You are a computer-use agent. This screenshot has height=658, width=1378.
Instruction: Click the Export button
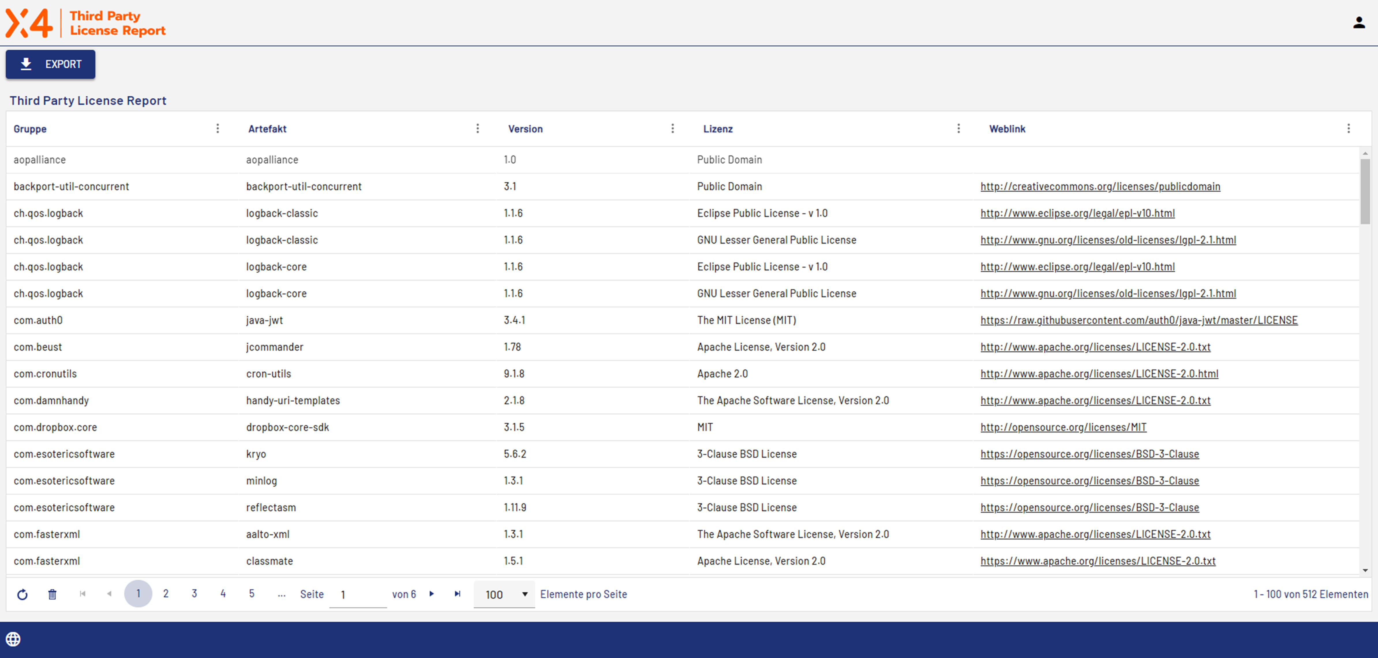(x=50, y=64)
